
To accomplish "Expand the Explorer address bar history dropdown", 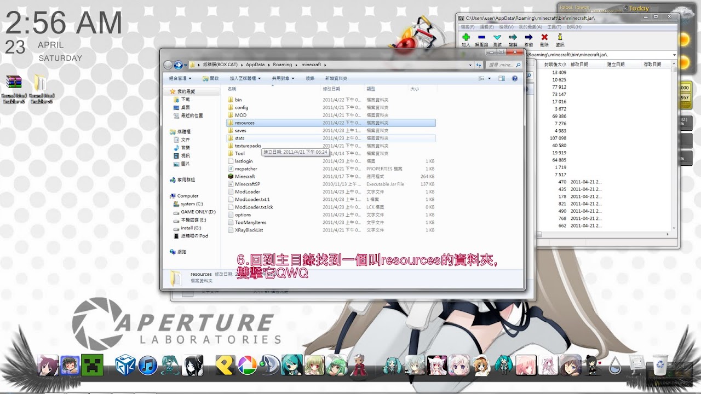I will [x=470, y=65].
